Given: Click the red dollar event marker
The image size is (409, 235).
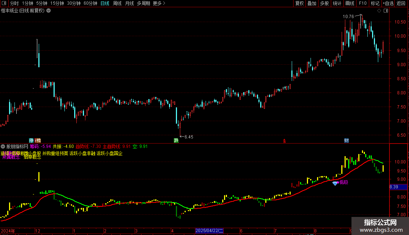Looking at the screenshot, I should [x=284, y=141].
